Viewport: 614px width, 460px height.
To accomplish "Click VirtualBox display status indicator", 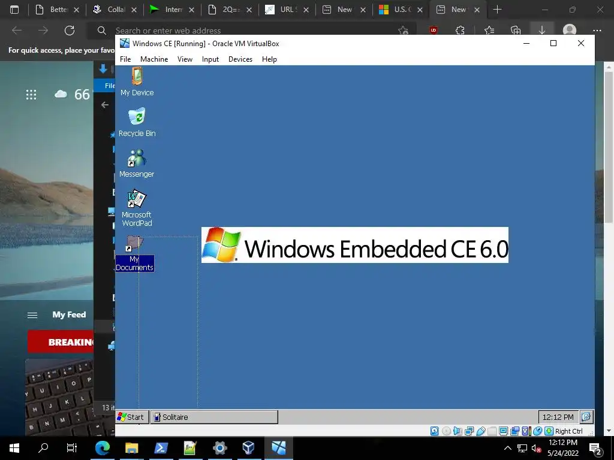I will (503, 431).
